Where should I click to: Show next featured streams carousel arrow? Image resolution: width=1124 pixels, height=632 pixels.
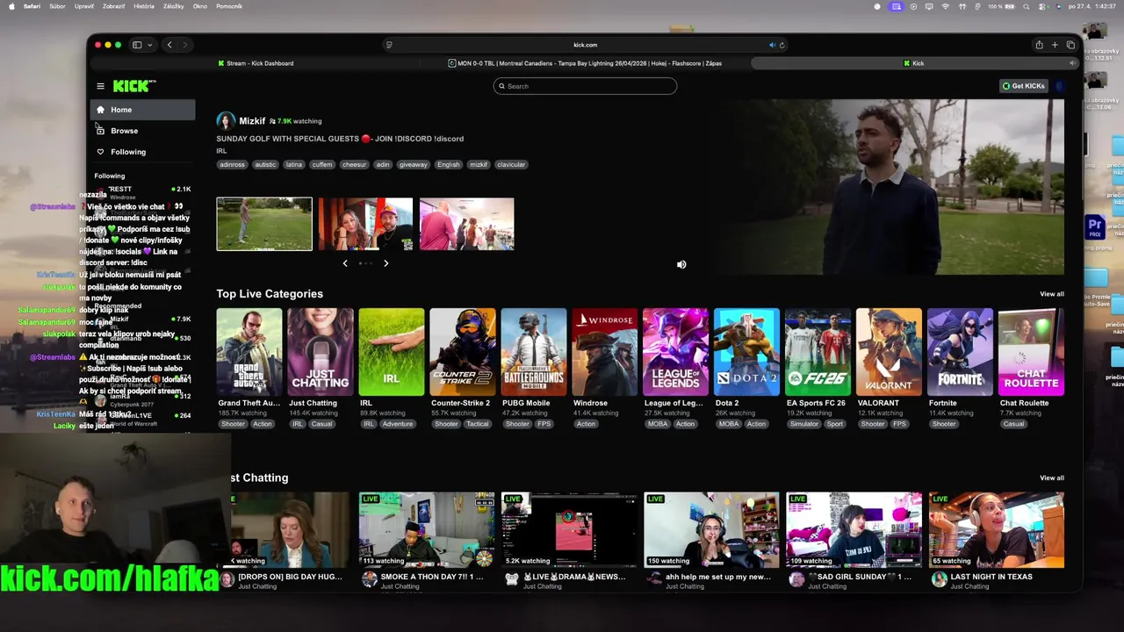tap(385, 263)
